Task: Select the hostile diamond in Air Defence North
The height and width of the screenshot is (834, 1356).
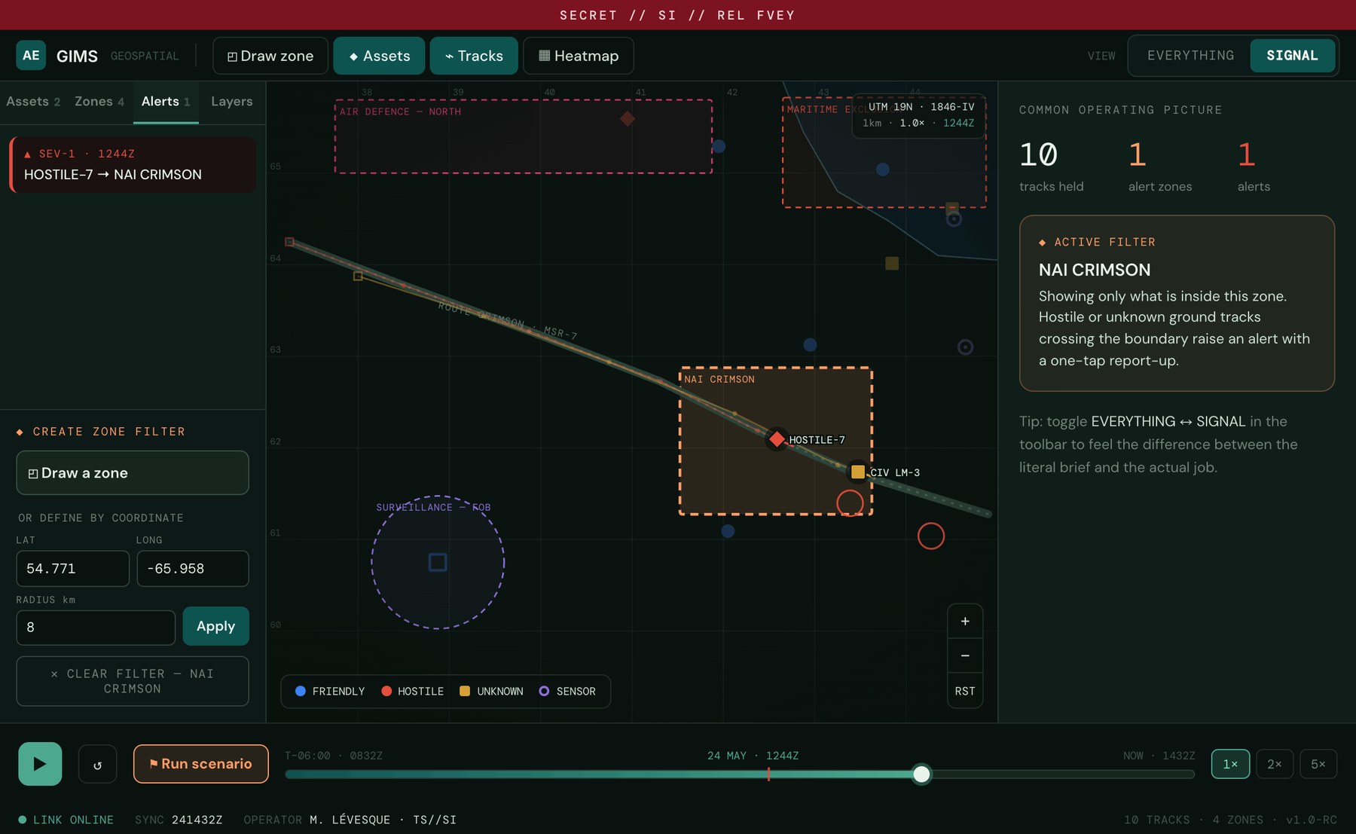Action: point(627,119)
